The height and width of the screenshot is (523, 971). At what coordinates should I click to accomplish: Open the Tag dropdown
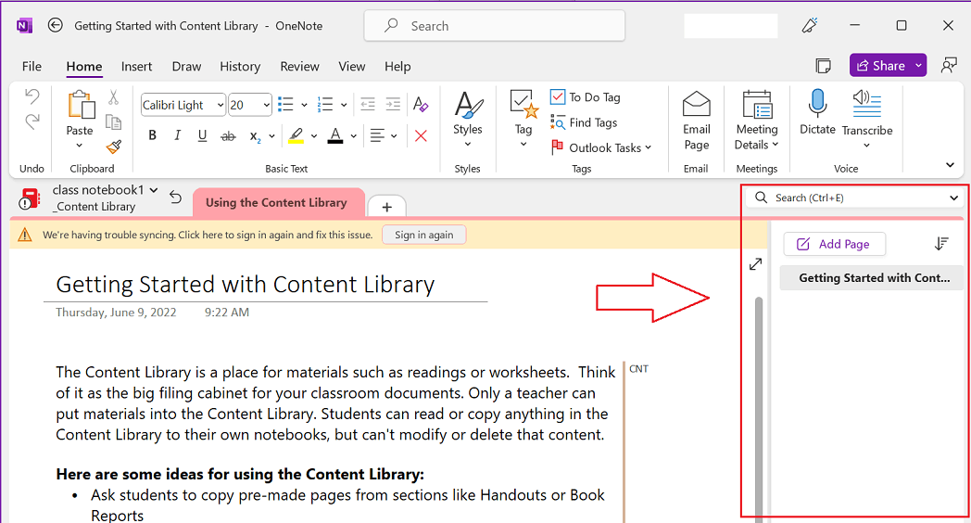(x=523, y=119)
